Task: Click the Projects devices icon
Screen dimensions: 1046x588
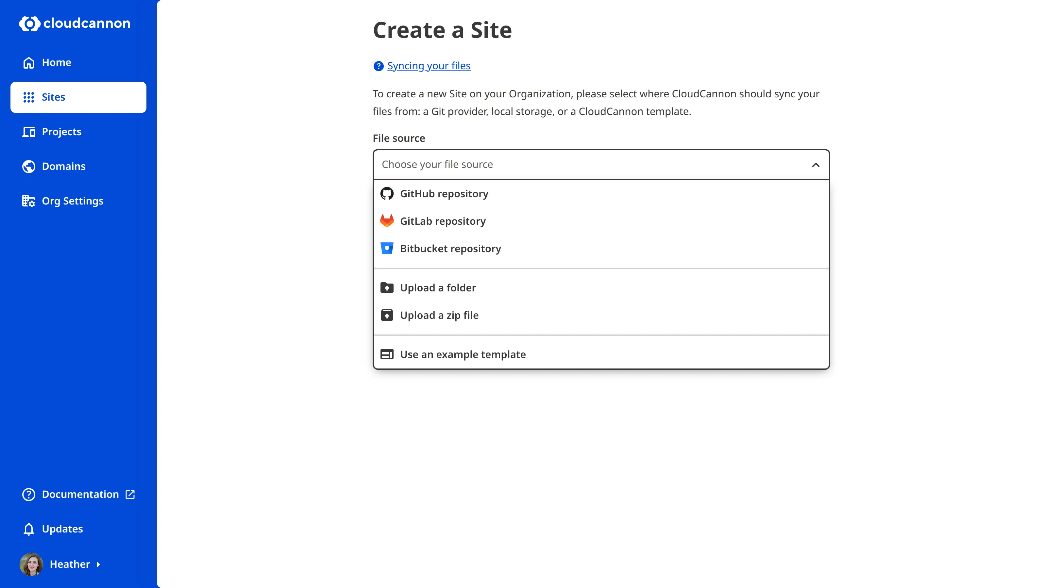Action: tap(28, 131)
